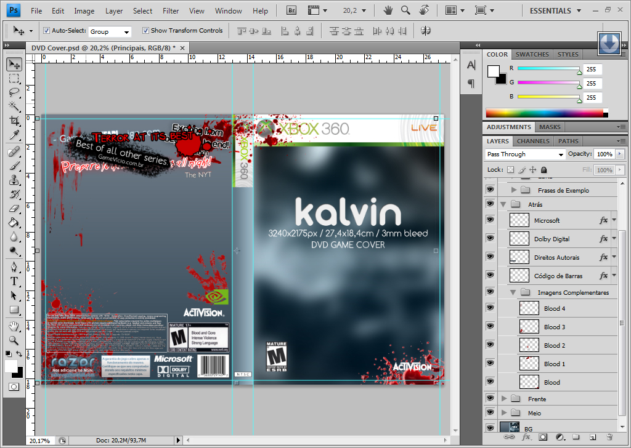Hide the Código de Barras layer

(x=490, y=275)
